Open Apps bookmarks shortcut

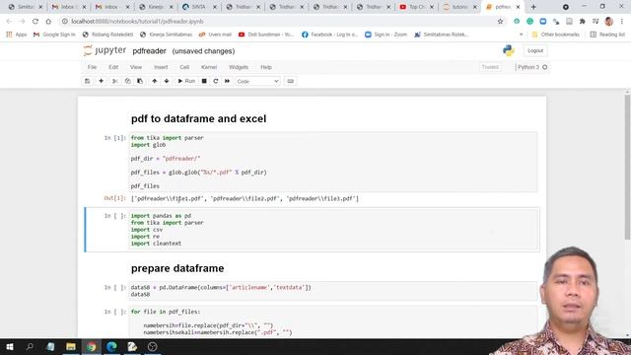click(17, 35)
